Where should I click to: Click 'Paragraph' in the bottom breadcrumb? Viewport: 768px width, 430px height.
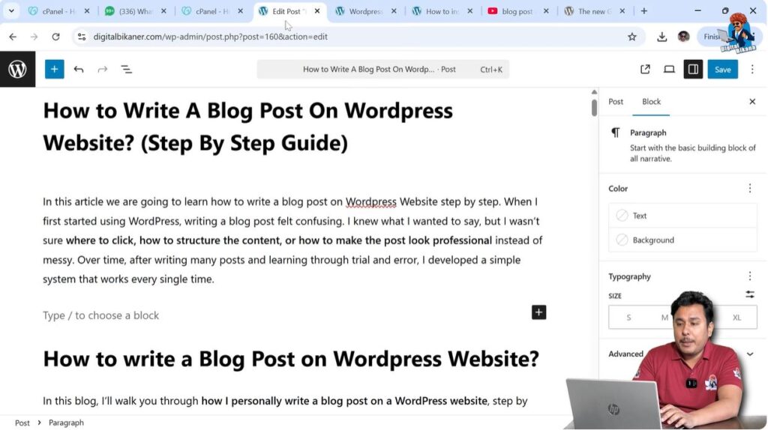(66, 423)
